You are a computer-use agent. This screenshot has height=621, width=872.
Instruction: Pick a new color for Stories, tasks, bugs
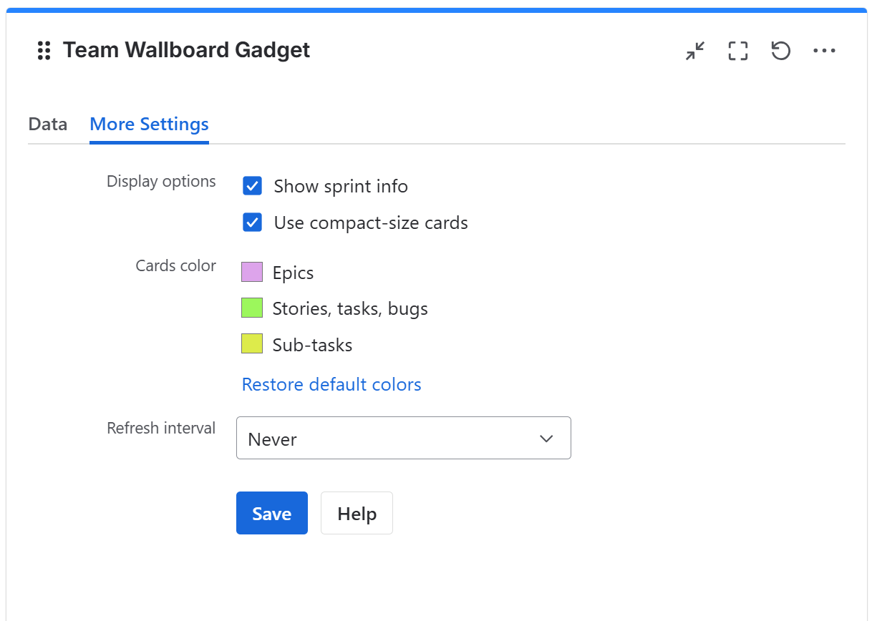point(252,308)
